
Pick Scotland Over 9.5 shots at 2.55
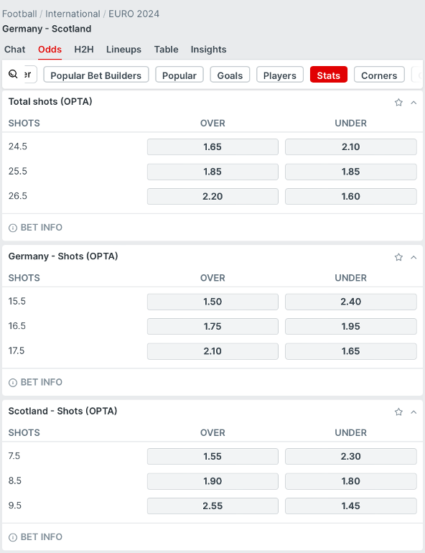(212, 506)
